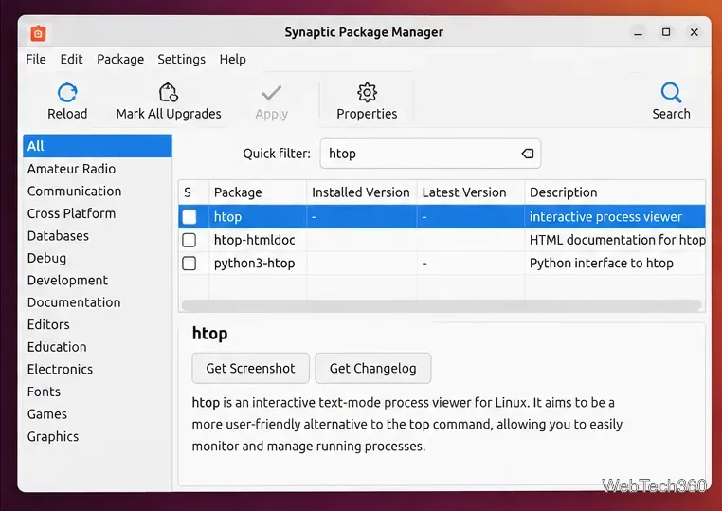Screen dimensions: 722x511
Task: Click the htop heading in the details pane
Action: pos(210,334)
